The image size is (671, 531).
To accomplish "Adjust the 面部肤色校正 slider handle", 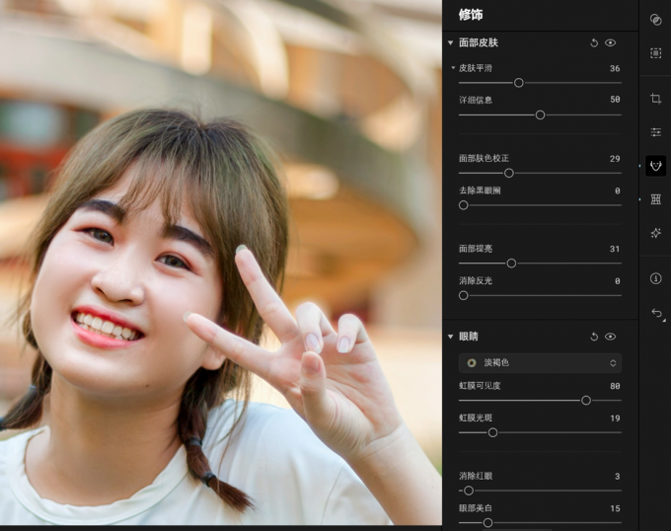I will [509, 174].
